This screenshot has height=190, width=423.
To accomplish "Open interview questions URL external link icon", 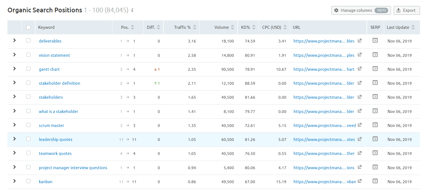I will pos(360,167).
